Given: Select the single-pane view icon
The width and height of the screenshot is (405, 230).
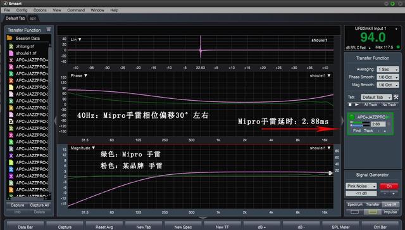Looking at the screenshot, I should 354,212.
